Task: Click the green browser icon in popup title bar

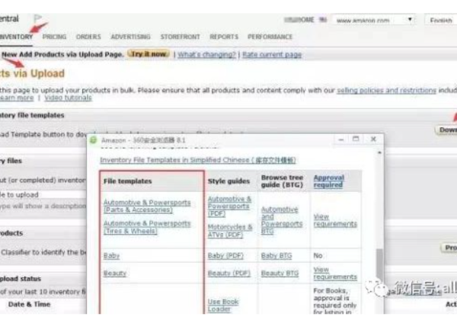Action: (93, 140)
